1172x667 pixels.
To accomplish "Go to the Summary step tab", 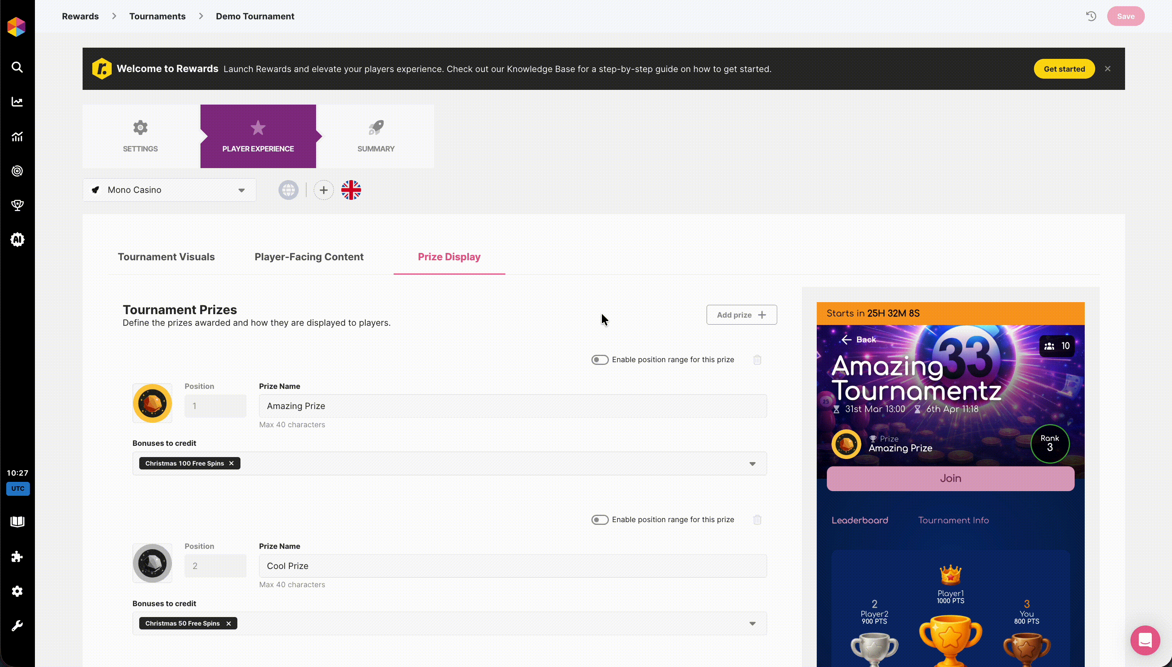I will pos(375,136).
